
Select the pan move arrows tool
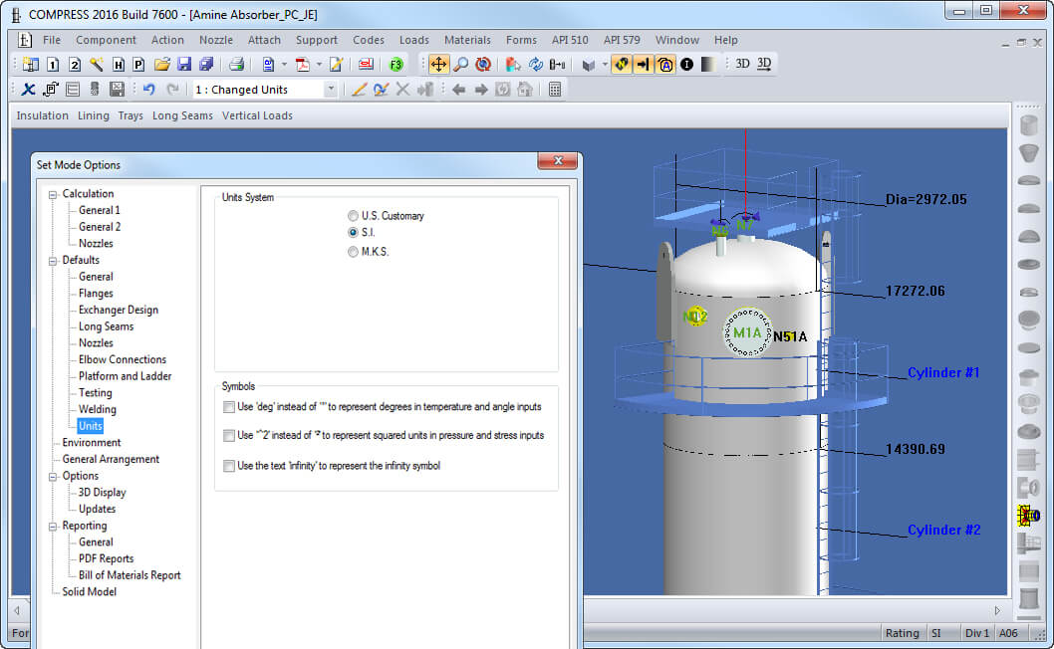pyautogui.click(x=438, y=65)
